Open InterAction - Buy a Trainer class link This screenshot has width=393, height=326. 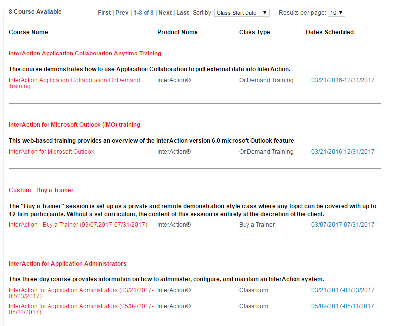click(78, 225)
